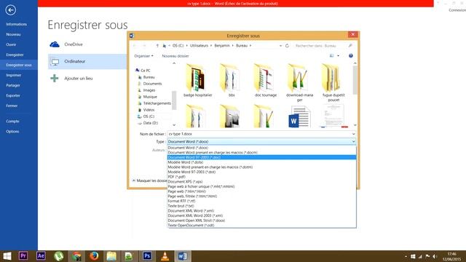Choose Page web filtrée format
466x262 pixels.
(x=261, y=196)
